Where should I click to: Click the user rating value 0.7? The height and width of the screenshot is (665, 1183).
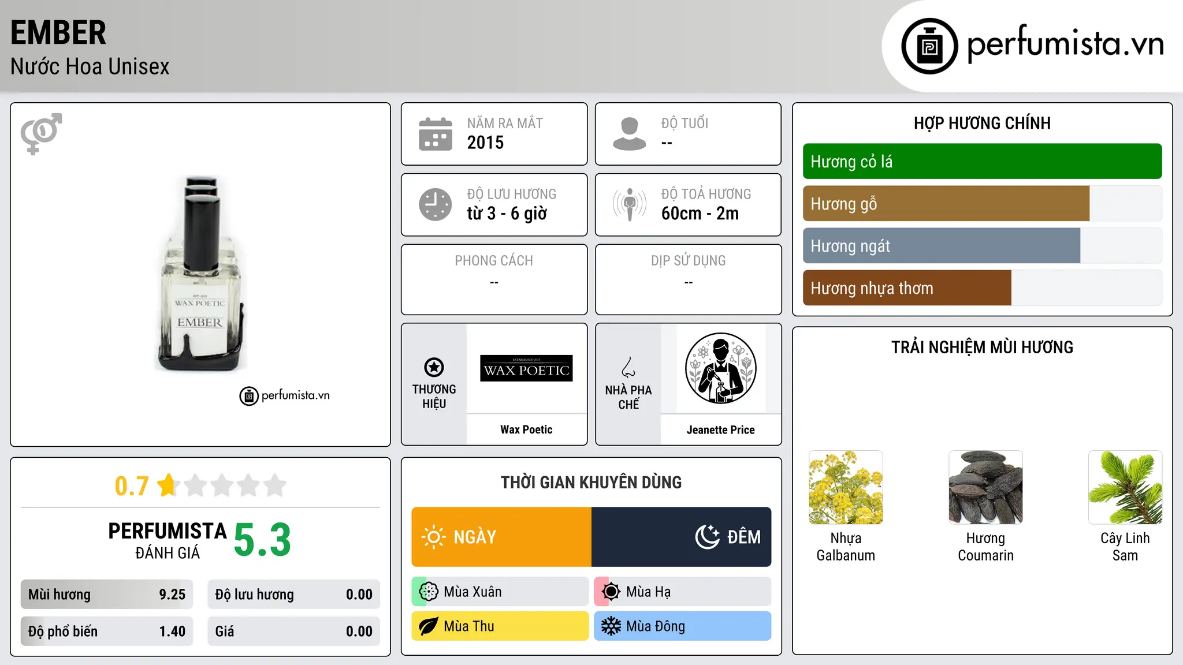[132, 486]
